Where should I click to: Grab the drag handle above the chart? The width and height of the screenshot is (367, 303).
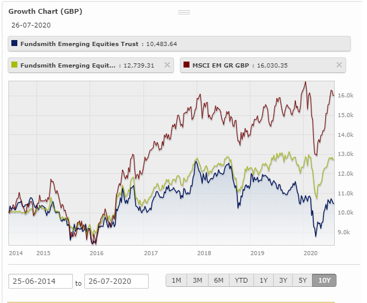[x=184, y=12]
